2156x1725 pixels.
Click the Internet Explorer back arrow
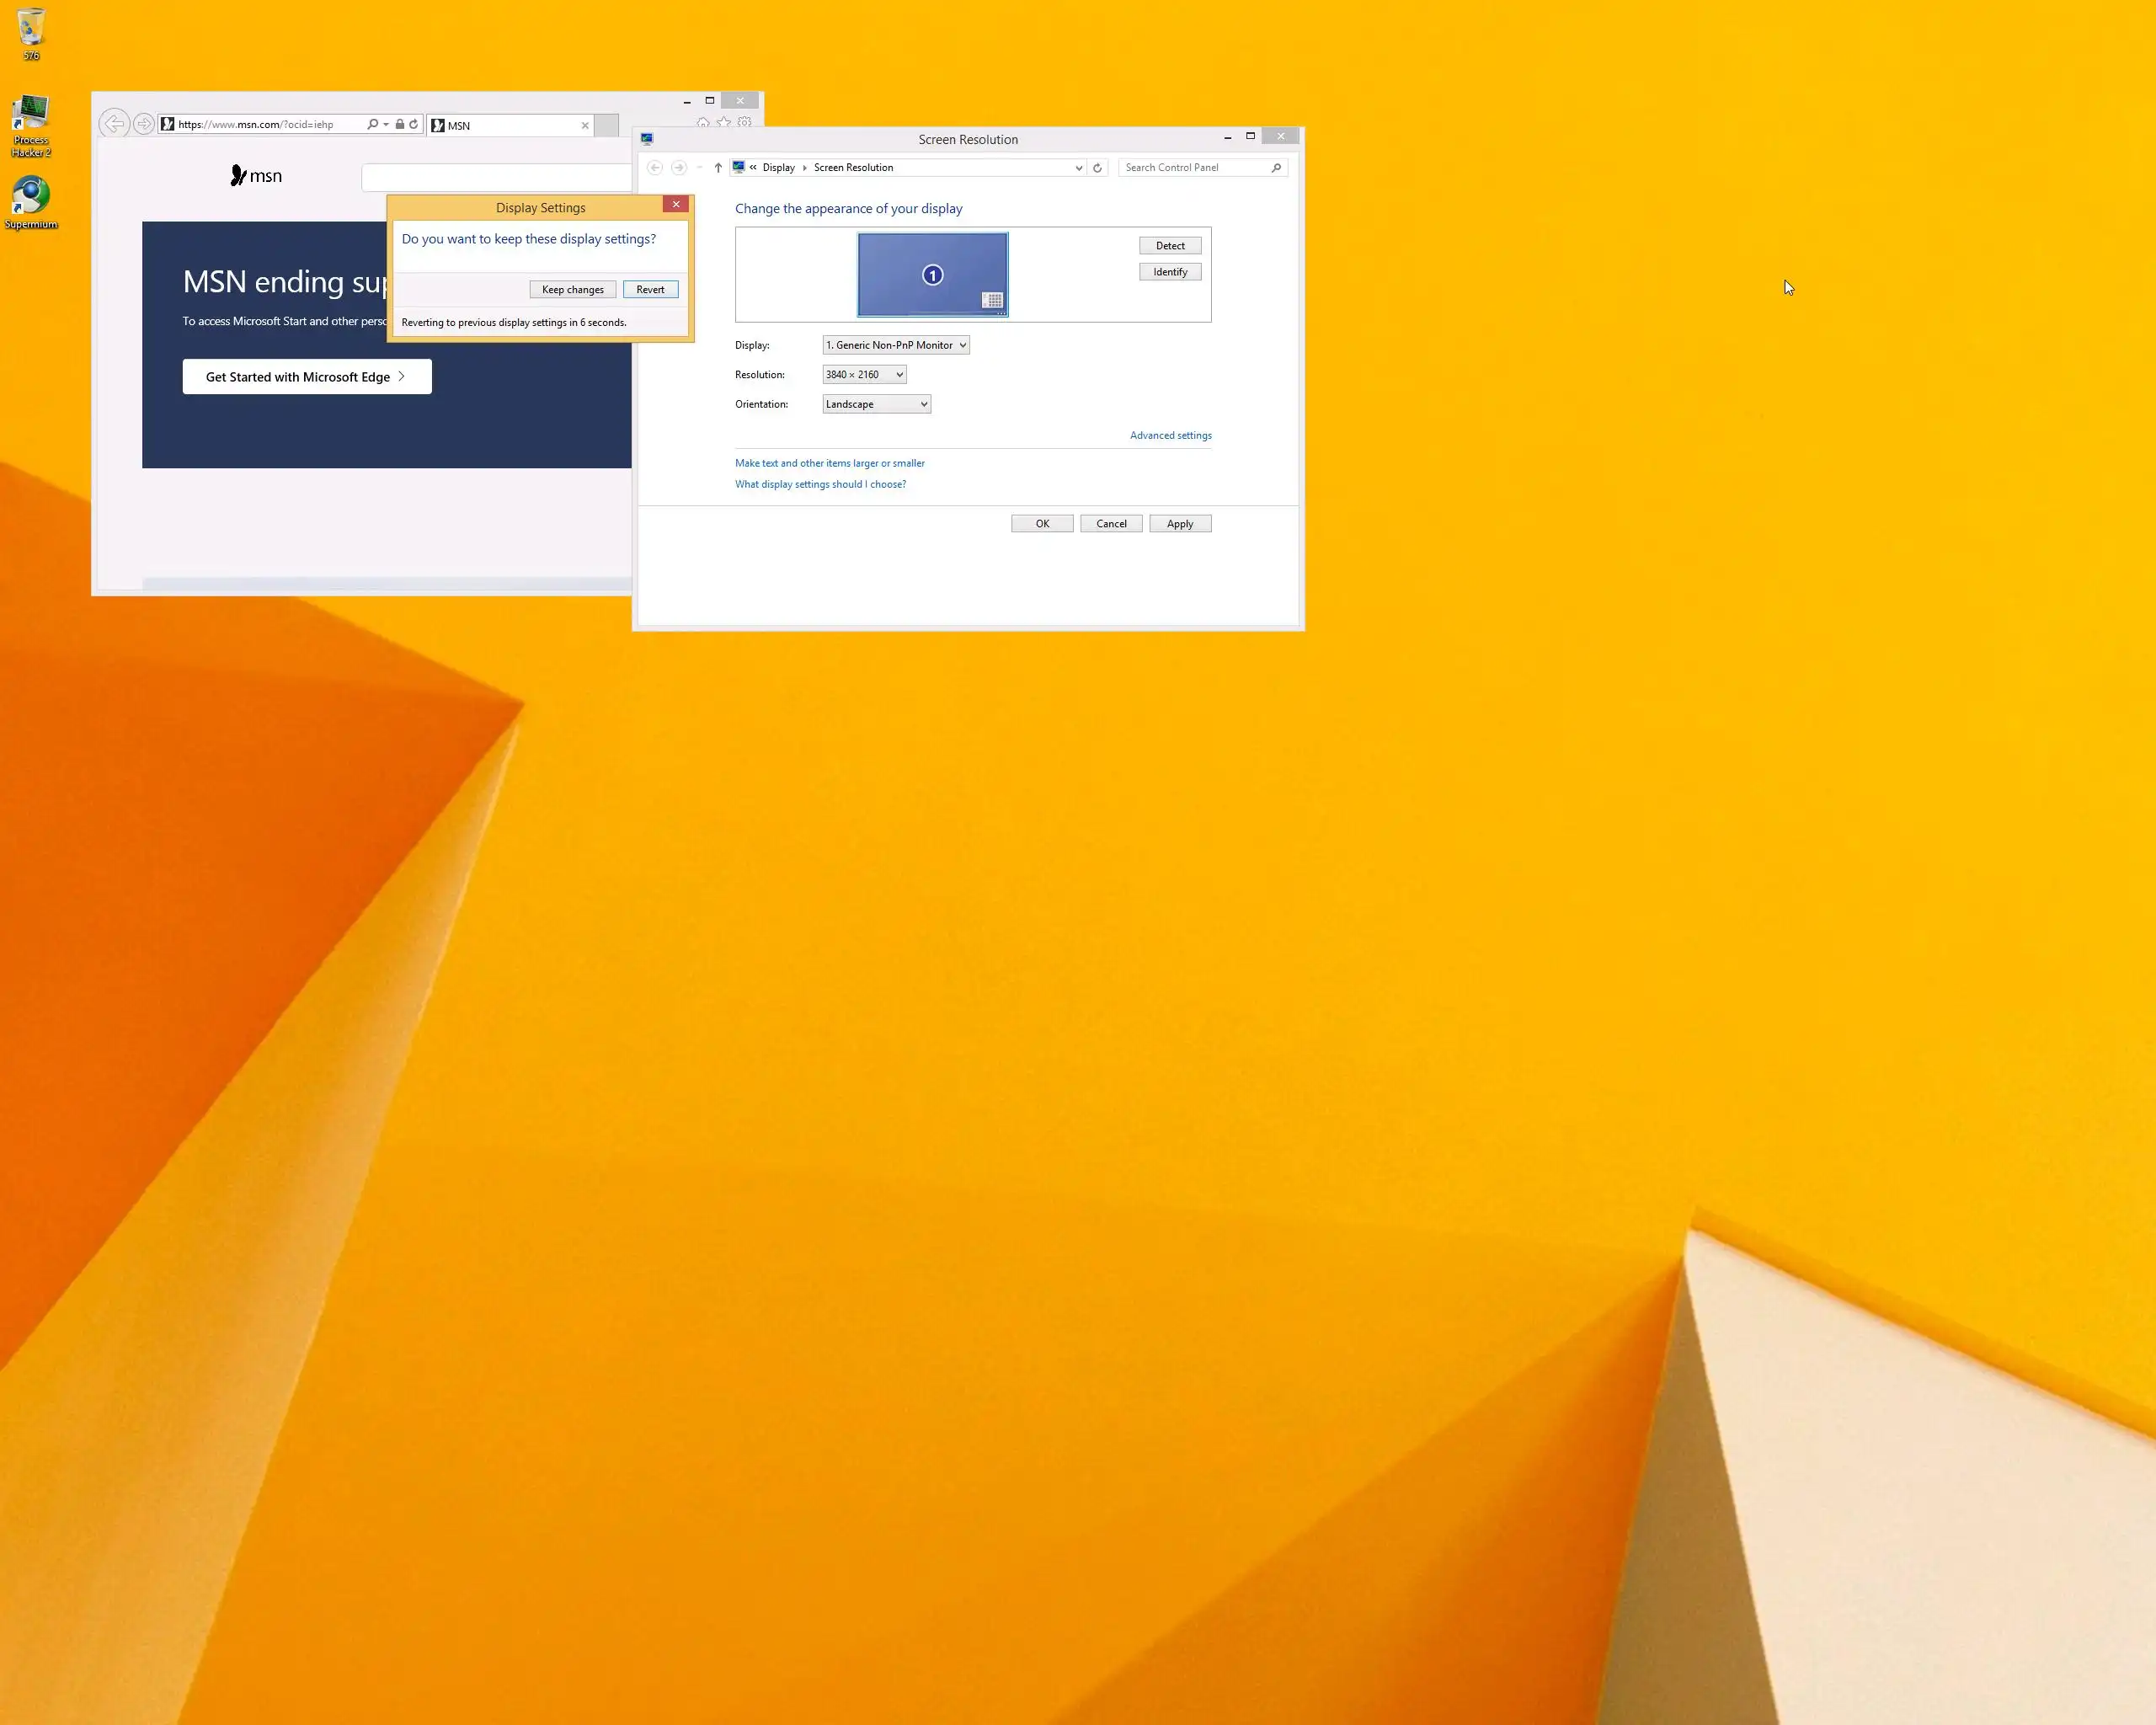pyautogui.click(x=114, y=124)
